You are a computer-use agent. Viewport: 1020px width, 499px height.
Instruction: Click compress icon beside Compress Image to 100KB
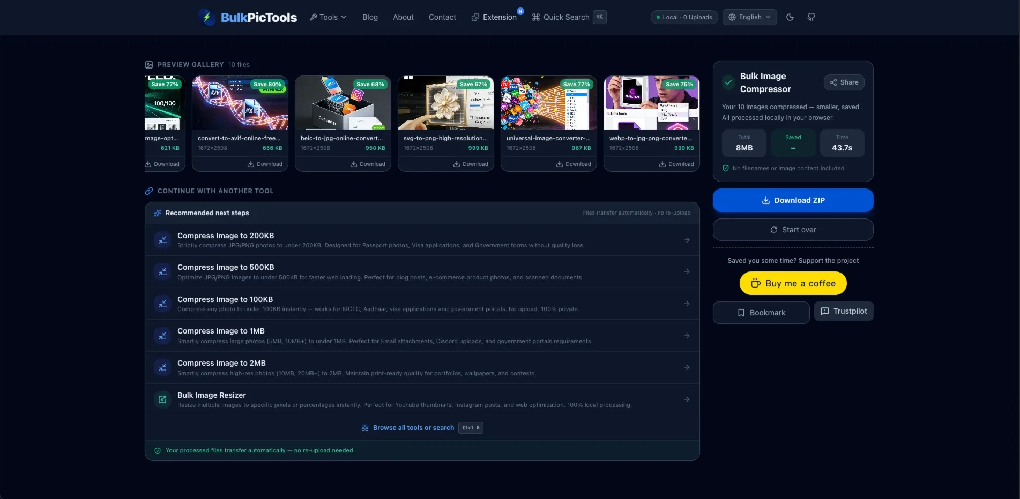[162, 304]
